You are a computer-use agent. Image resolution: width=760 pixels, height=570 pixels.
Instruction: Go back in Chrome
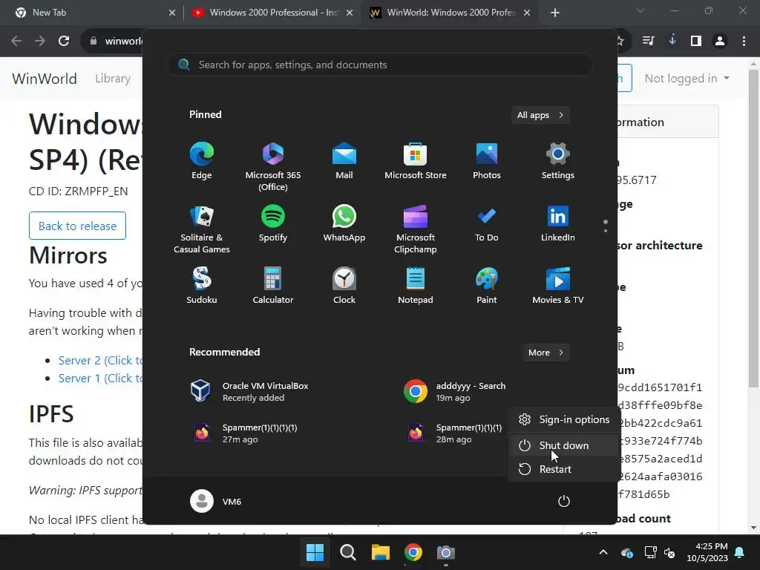16,42
